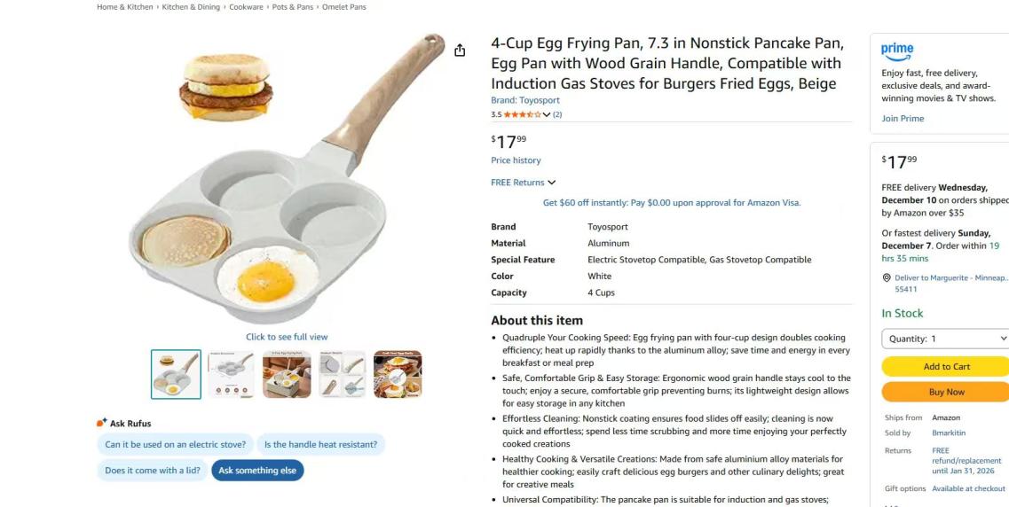This screenshot has height=507, width=1009.
Task: Click the Prime logo
Action: [897, 51]
